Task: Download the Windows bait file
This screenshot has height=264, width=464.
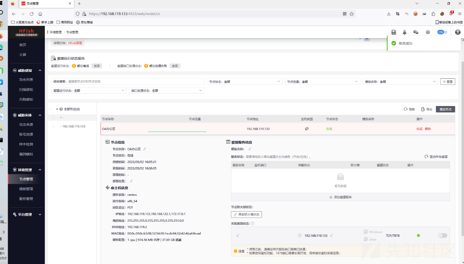Action: (373, 232)
